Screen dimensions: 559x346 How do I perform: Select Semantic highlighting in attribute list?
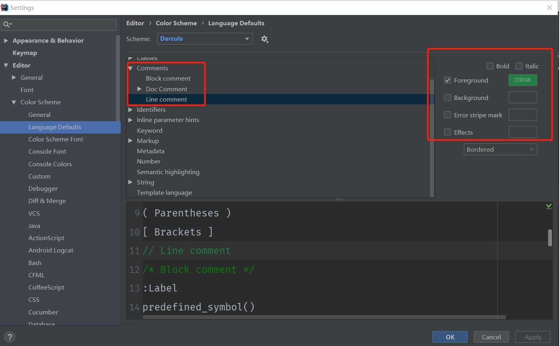click(x=168, y=172)
